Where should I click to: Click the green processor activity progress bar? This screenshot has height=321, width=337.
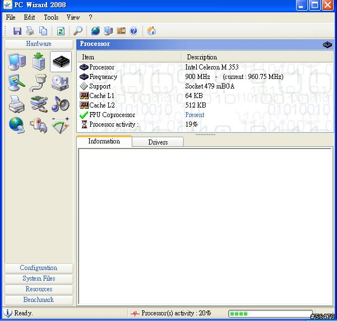pyautogui.click(x=270, y=314)
